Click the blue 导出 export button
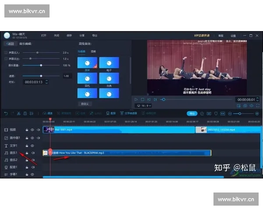The height and width of the screenshot is (210, 263). click(x=192, y=114)
